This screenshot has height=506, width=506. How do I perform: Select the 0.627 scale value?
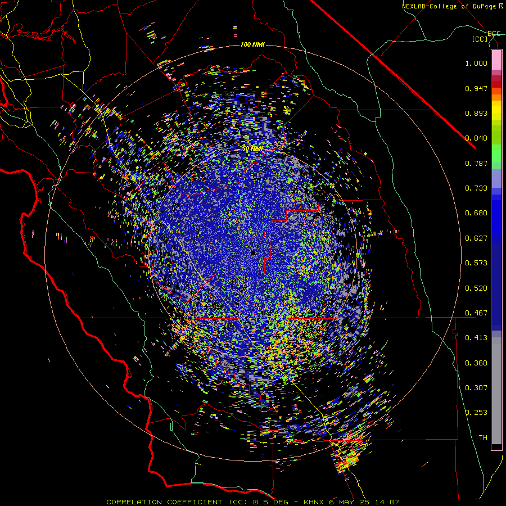pos(476,238)
